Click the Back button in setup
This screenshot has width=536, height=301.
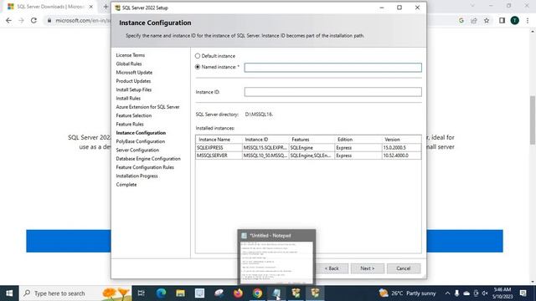(x=332, y=268)
